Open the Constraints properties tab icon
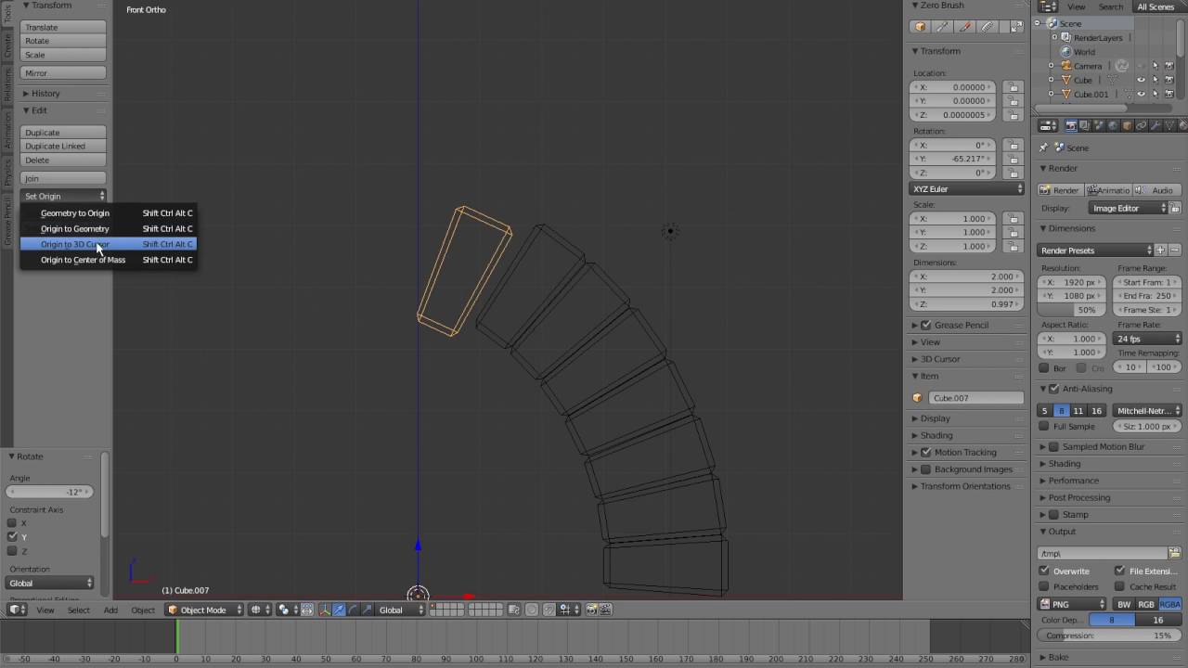This screenshot has height=668, width=1188. [1141, 125]
